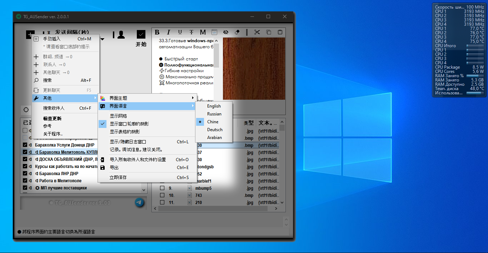488x253 pixels.
Task: Click the round Telegram logo icon
Action: coord(140,203)
